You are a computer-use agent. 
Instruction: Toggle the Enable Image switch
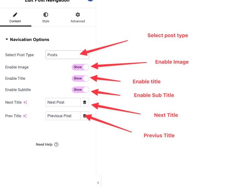80,67
